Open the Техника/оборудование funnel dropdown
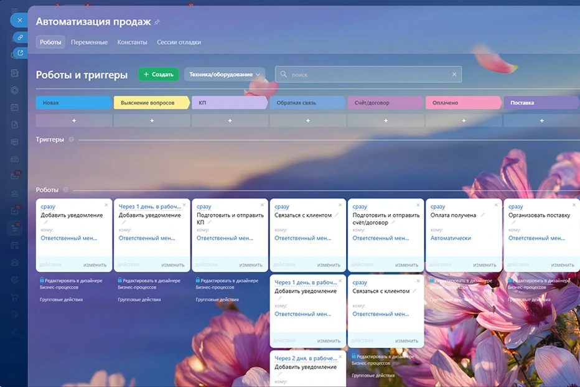Viewport: 580px width, 387px height. (x=225, y=75)
